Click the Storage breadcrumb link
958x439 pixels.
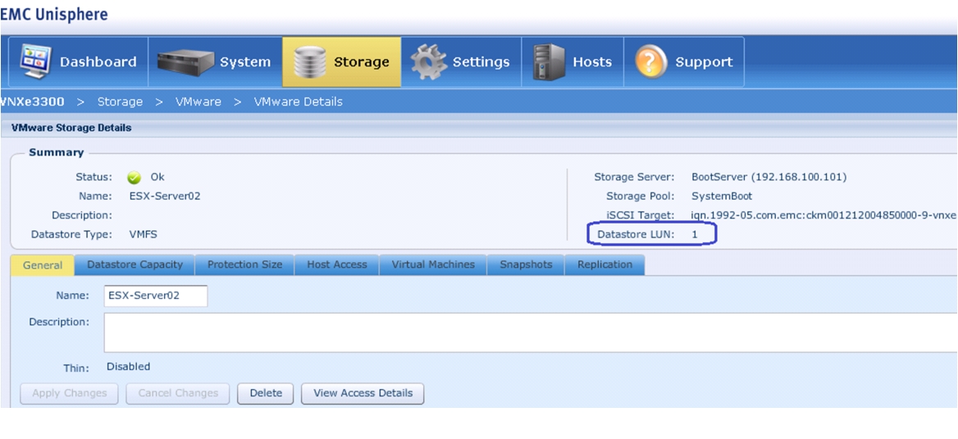click(x=120, y=102)
